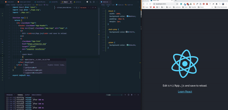Image resolution: width=228 pixels, height=110 pixels.
Task: Open the 'Todo' bookmarks folder
Action: click(185, 7)
